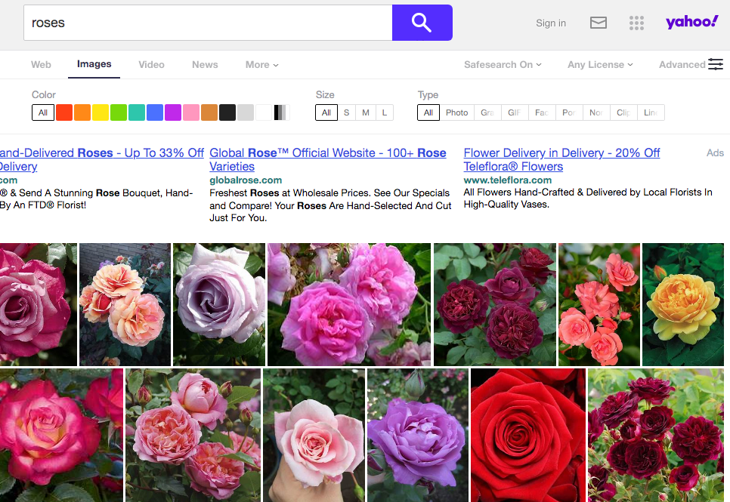Pick the green color swatch filter
The height and width of the screenshot is (502, 730).
coord(119,112)
